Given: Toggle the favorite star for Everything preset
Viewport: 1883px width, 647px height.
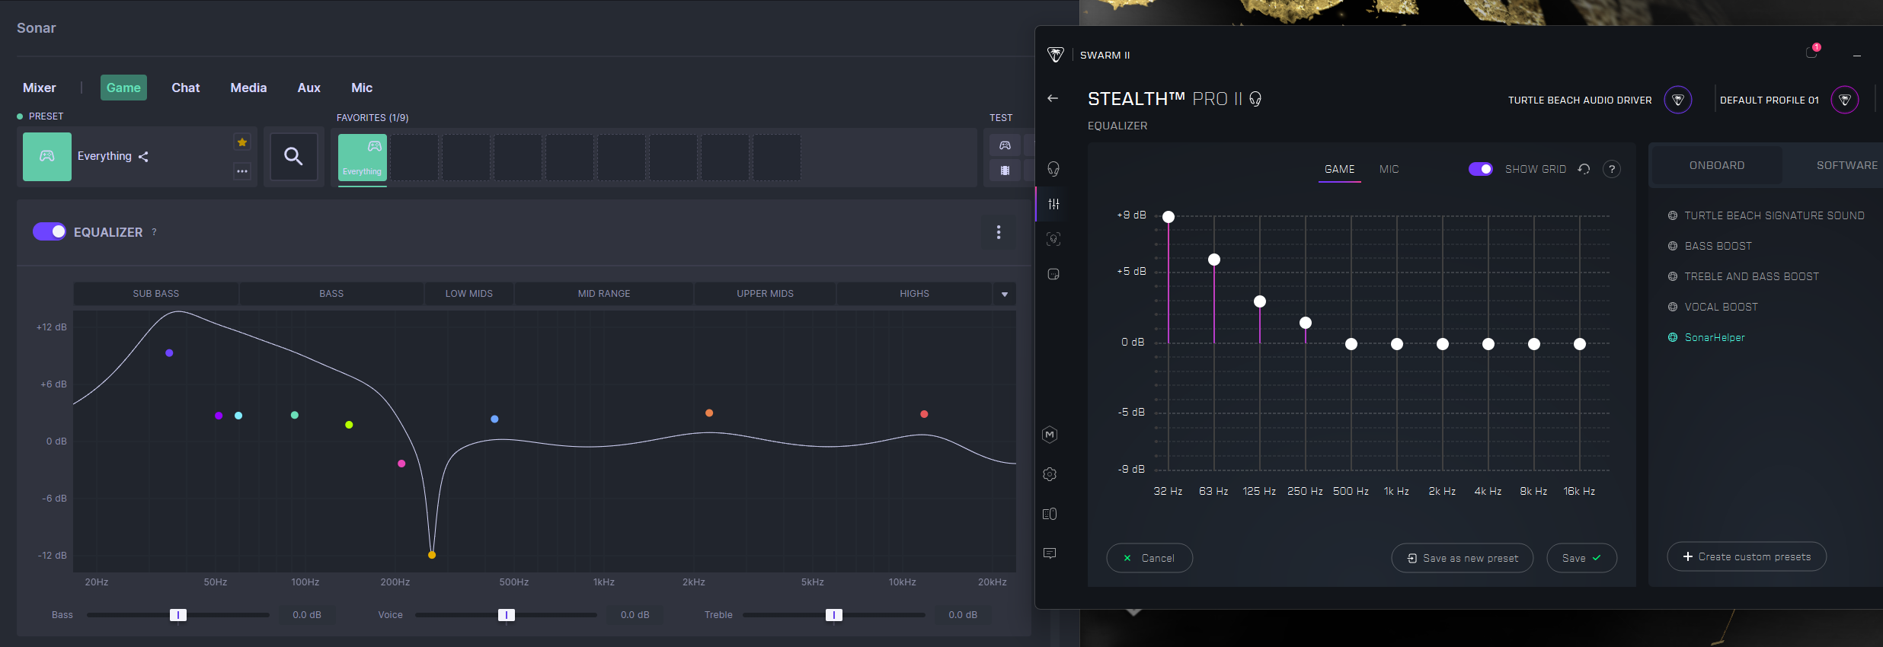Looking at the screenshot, I should pos(242,142).
